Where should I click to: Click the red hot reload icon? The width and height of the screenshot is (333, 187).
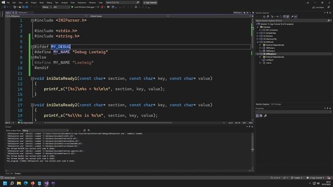click(x=102, y=7)
